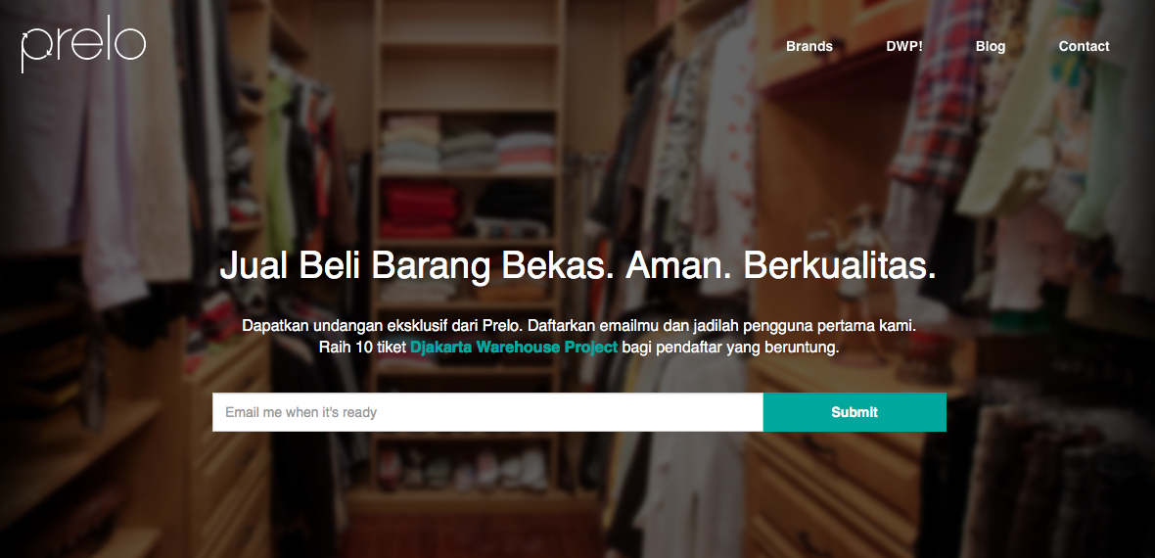
Task: Navigate to the Contact page
Action: click(x=1084, y=46)
